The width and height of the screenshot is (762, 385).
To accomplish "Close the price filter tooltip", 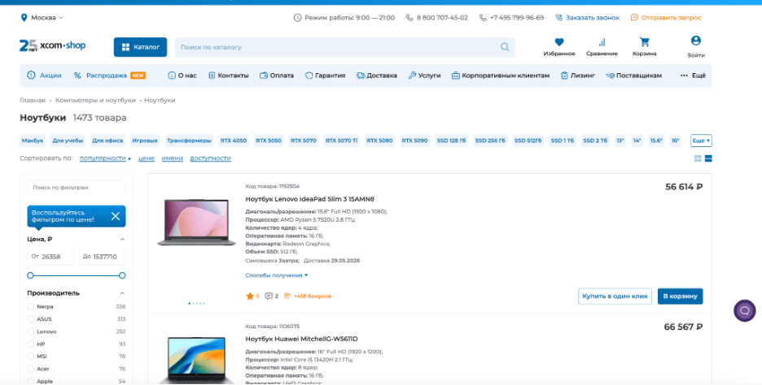I will tap(115, 216).
